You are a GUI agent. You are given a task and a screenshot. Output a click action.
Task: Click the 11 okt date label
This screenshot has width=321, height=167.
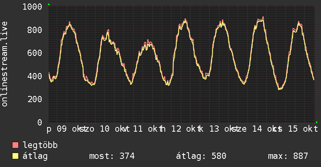(x=146, y=129)
